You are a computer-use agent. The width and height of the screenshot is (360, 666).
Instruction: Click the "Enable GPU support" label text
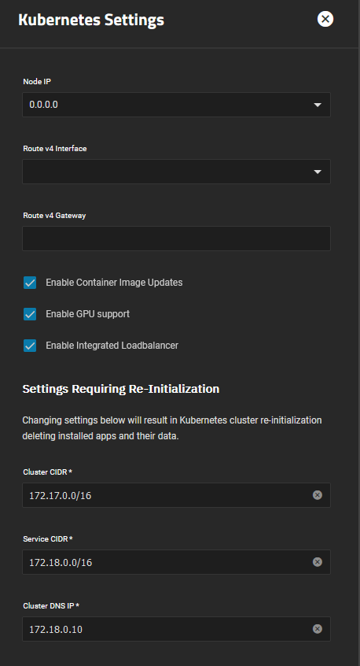(88, 314)
